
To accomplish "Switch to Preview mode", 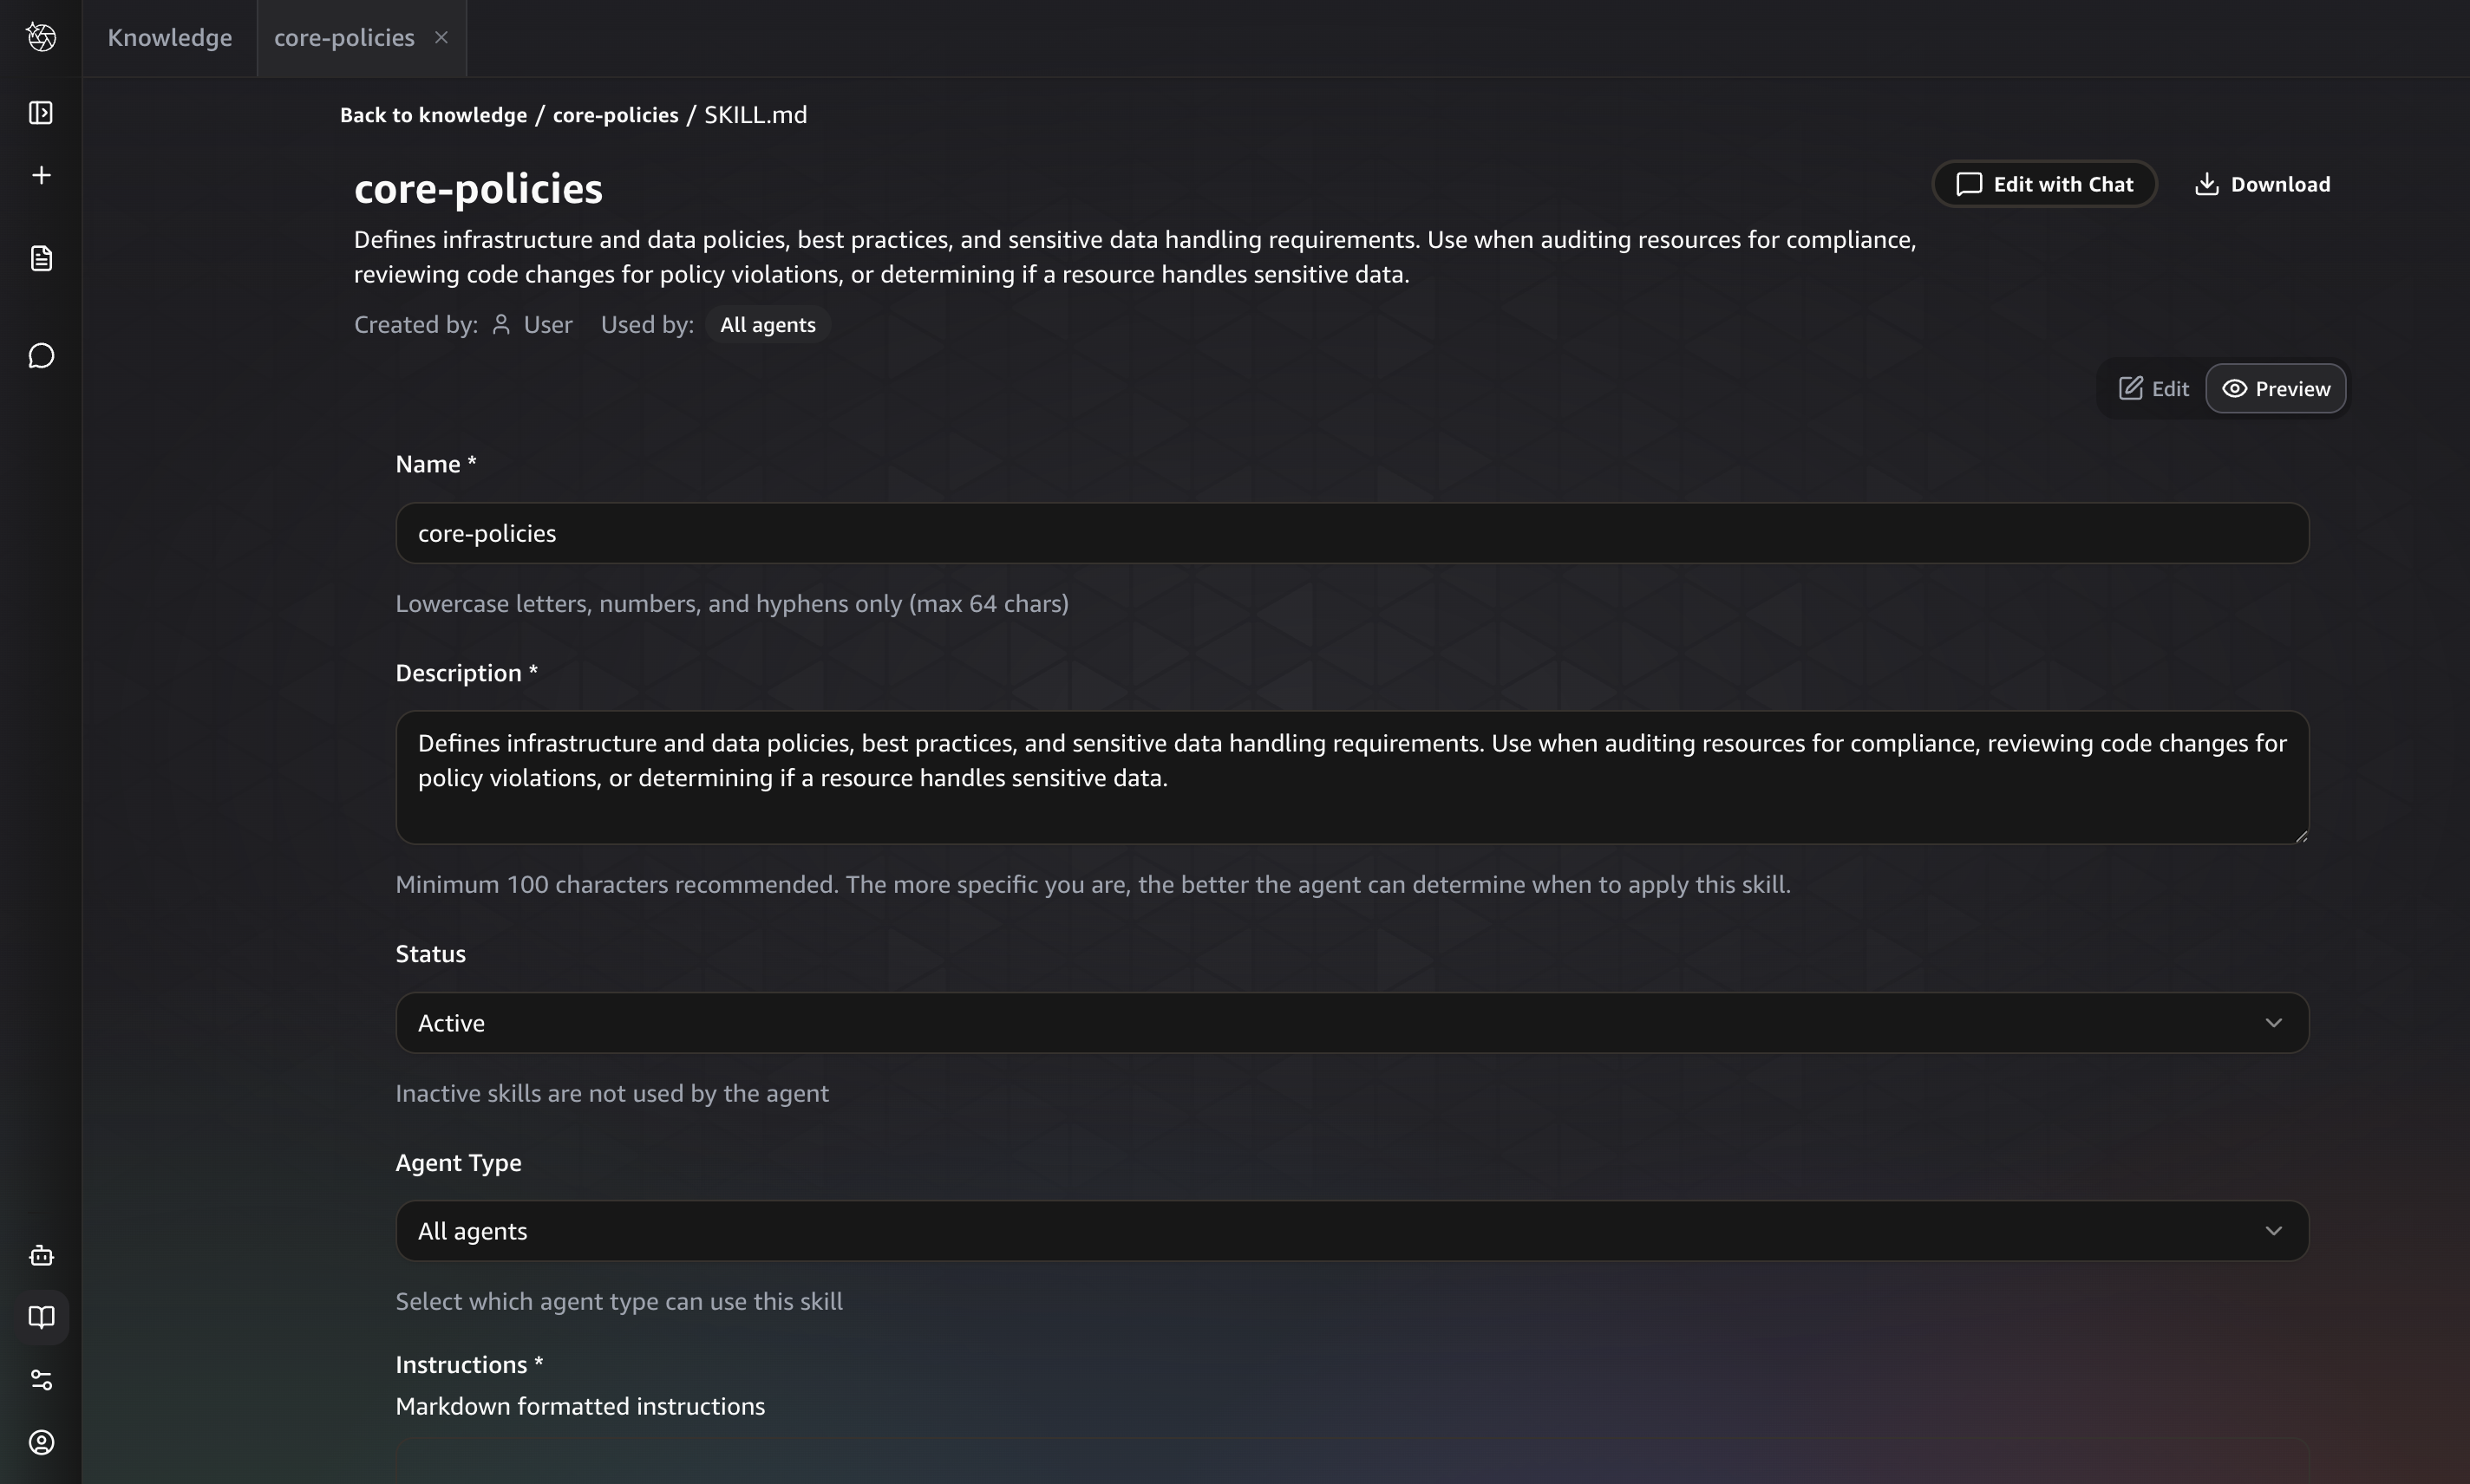I will tap(2276, 389).
